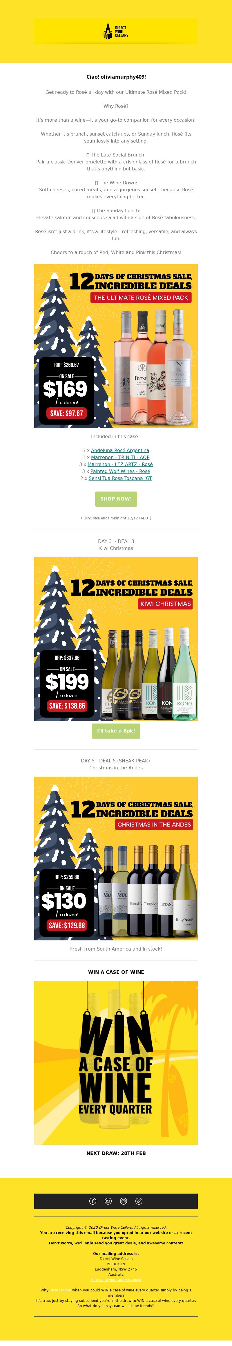Click the email envelope icon in footer
The height and width of the screenshot is (1346, 232).
point(108,1201)
